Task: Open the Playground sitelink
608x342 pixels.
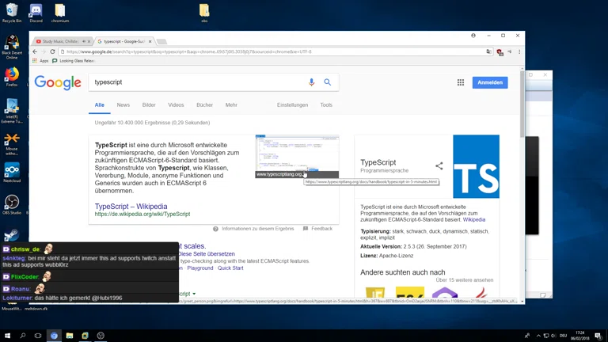Action: click(x=200, y=268)
